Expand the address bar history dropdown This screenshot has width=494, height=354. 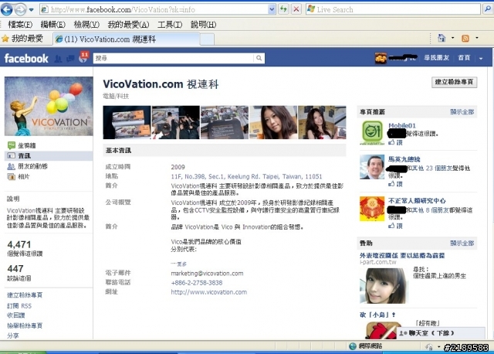click(272, 10)
